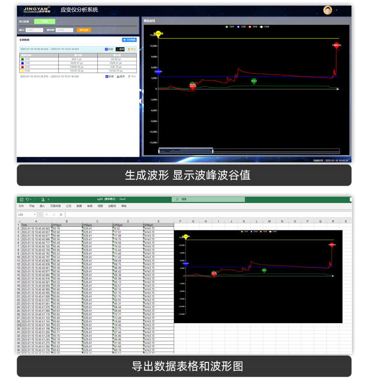Screen dimensions: 368x384
Task: Click Excel save icon in quick access toolbar
Action: 21,199
